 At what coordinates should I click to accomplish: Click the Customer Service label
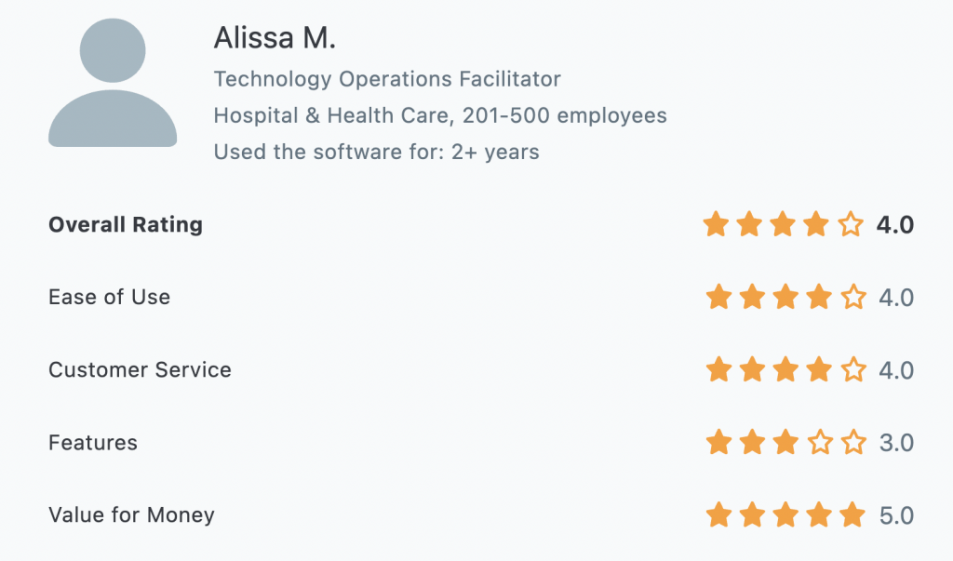(x=140, y=370)
